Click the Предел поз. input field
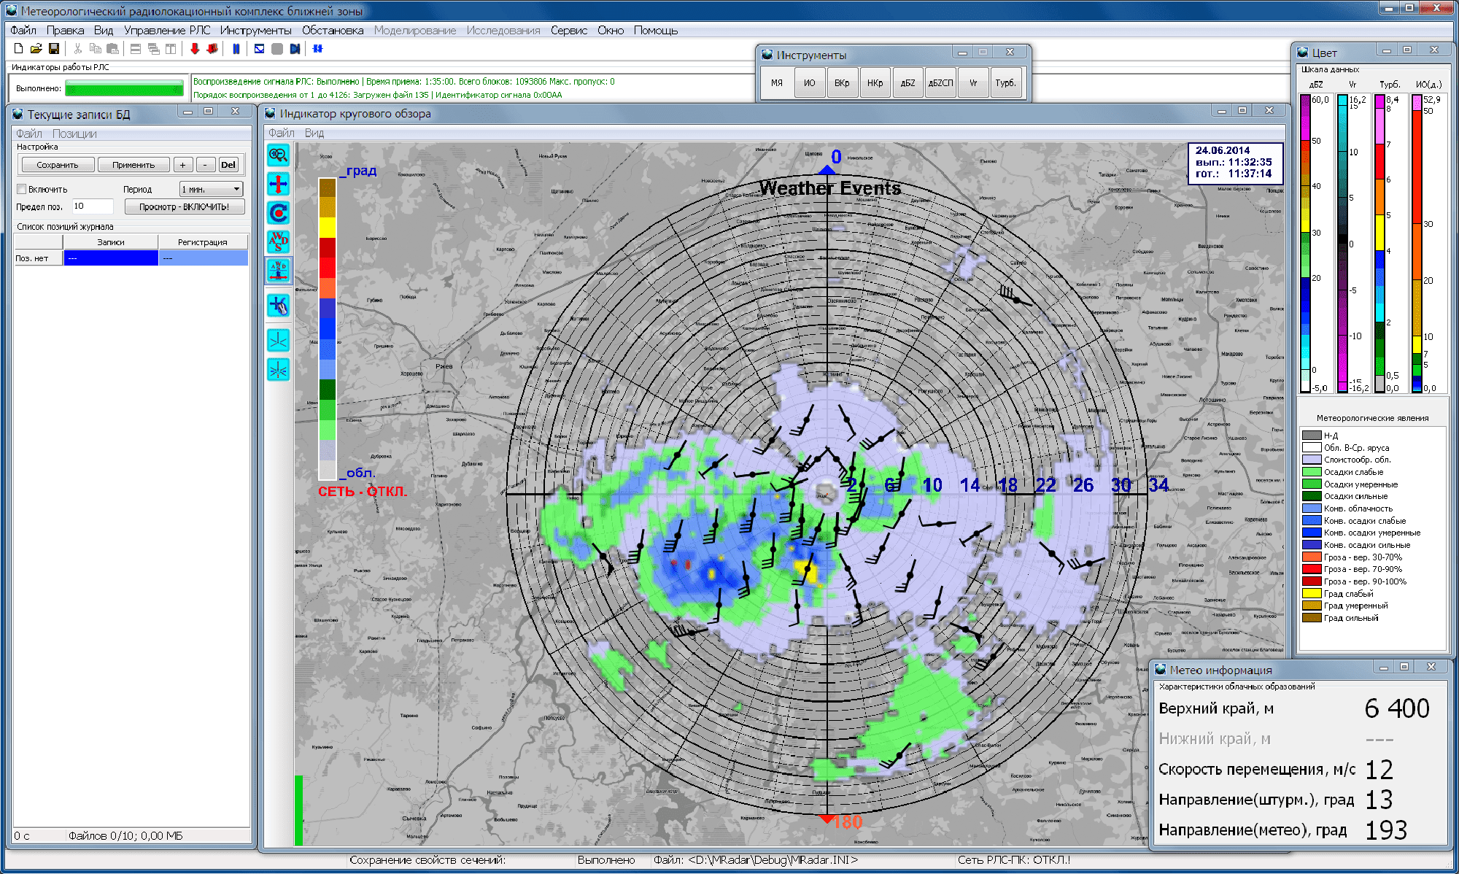This screenshot has height=874, width=1459. (x=92, y=206)
